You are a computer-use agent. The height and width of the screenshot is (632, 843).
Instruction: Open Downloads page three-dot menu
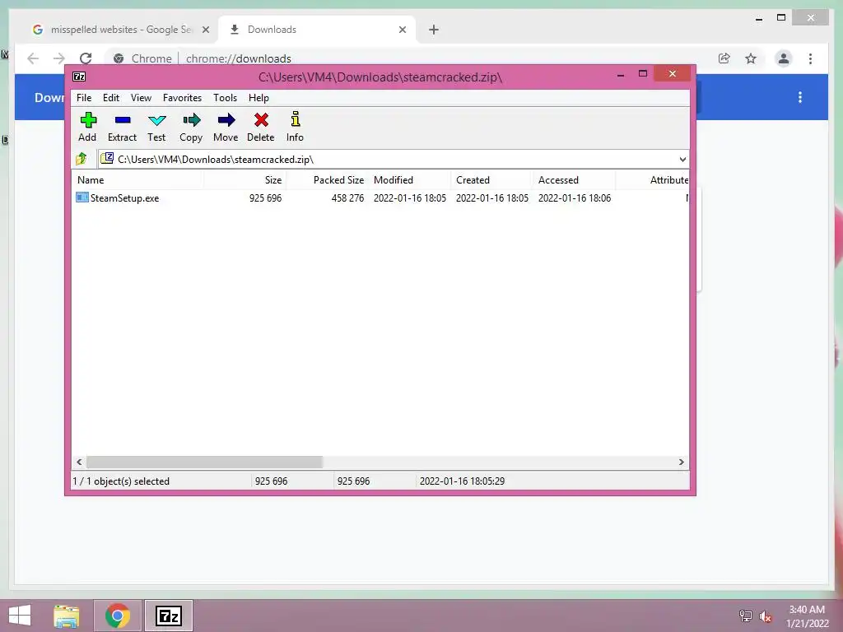pos(800,97)
